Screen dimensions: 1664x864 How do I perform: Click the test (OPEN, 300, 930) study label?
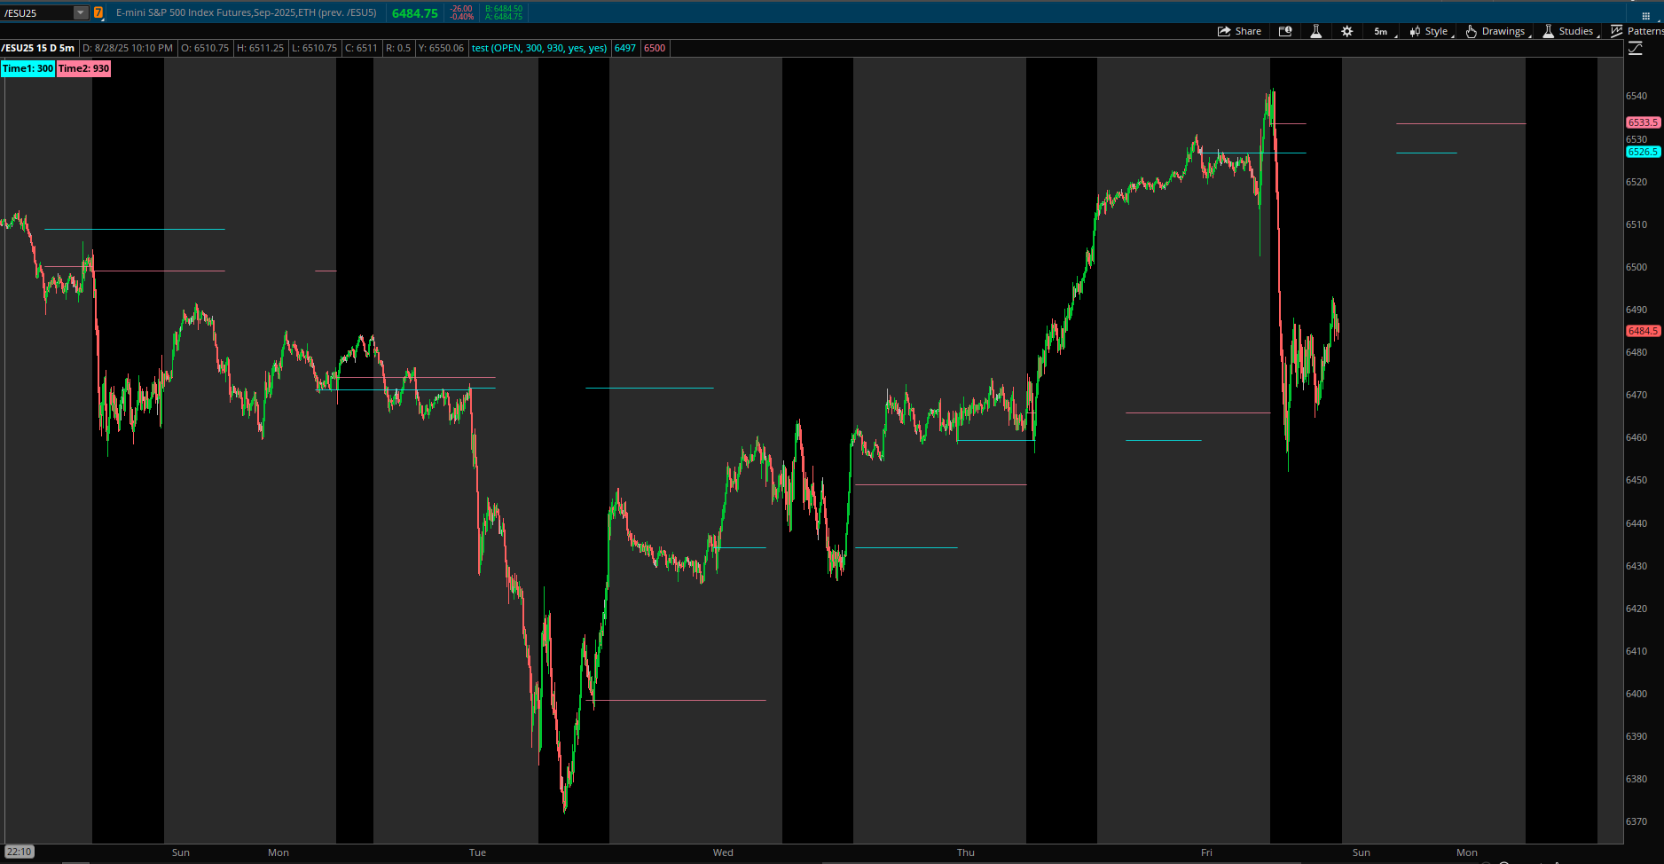click(538, 48)
